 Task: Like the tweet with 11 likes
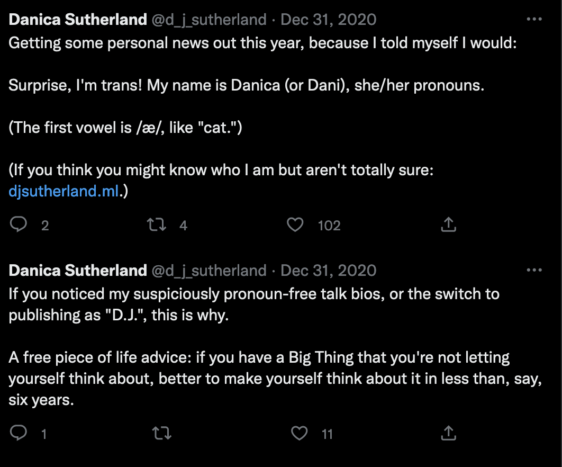click(x=300, y=434)
